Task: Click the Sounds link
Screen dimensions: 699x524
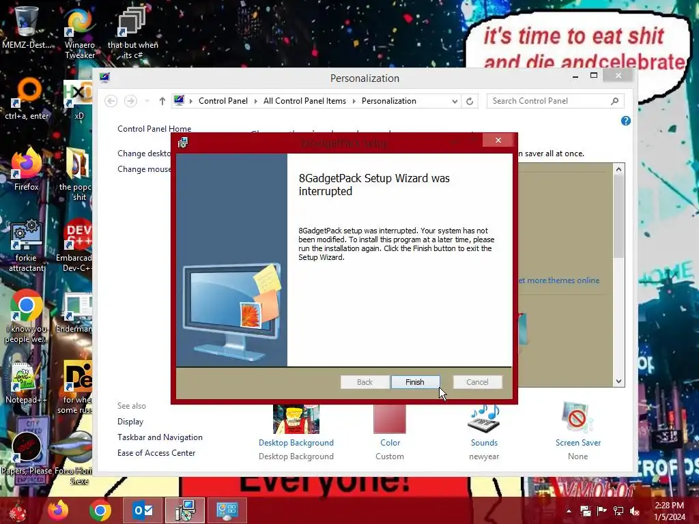Action: 484,442
